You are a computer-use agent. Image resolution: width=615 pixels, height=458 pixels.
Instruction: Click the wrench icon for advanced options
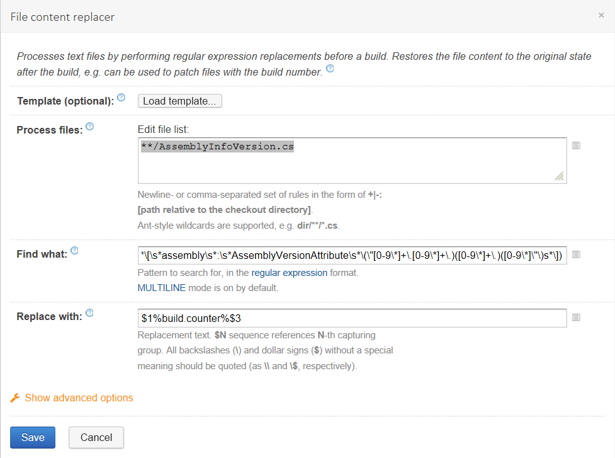15,398
